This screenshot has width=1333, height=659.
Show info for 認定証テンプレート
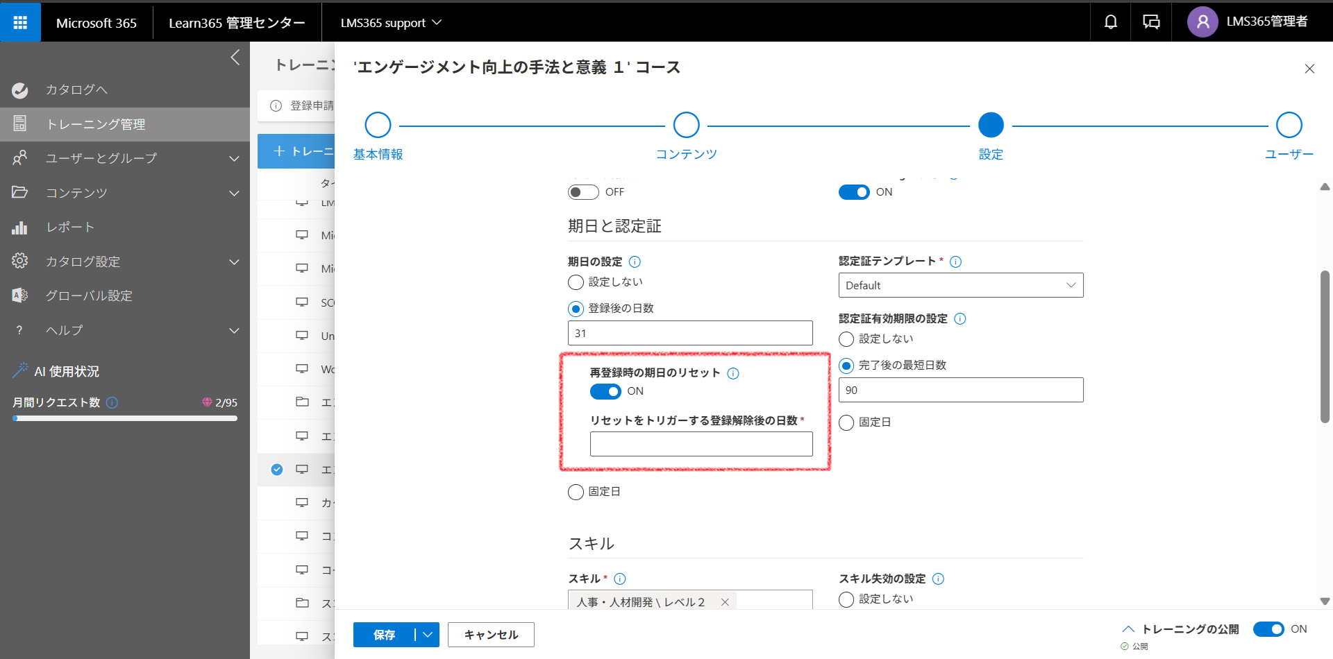pos(955,262)
